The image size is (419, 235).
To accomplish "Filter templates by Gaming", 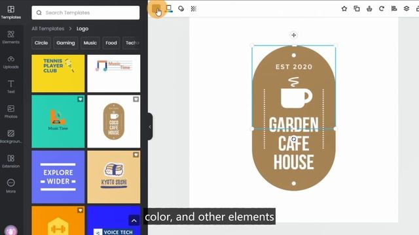I will coord(65,43).
